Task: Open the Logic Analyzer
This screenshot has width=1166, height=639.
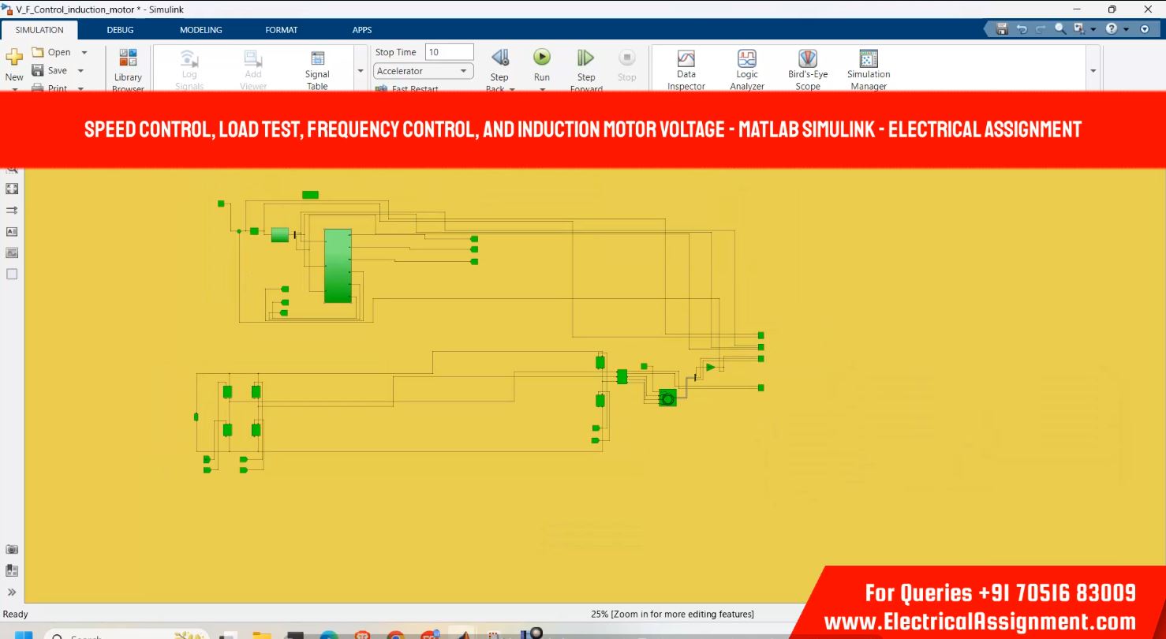Action: click(x=747, y=58)
